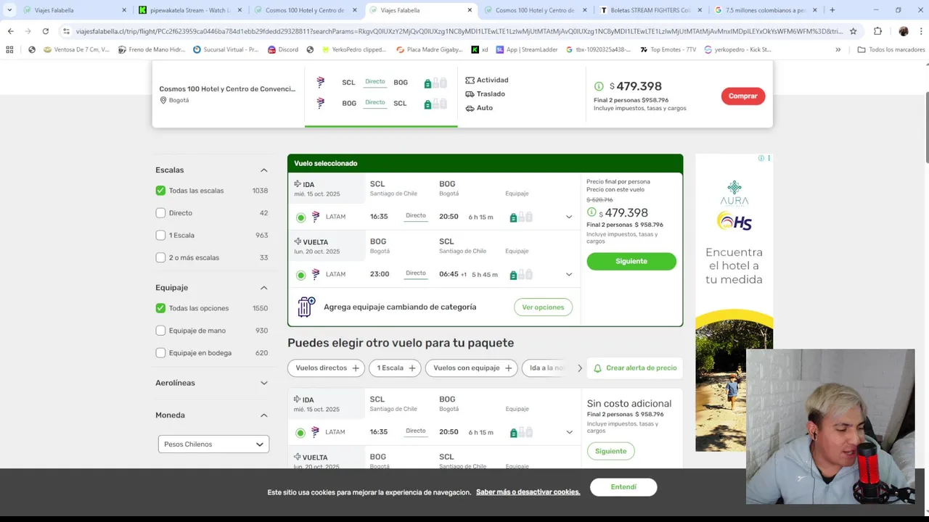The width and height of the screenshot is (929, 522).
Task: Click Crear alerta de precio
Action: click(635, 368)
